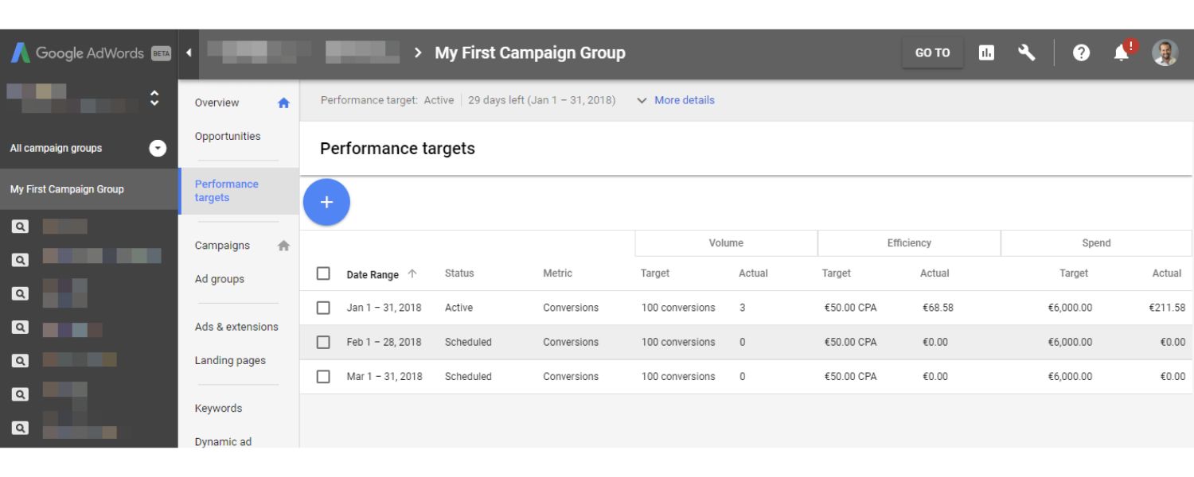
Task: Open the Reports icon in the top bar
Action: coord(985,52)
